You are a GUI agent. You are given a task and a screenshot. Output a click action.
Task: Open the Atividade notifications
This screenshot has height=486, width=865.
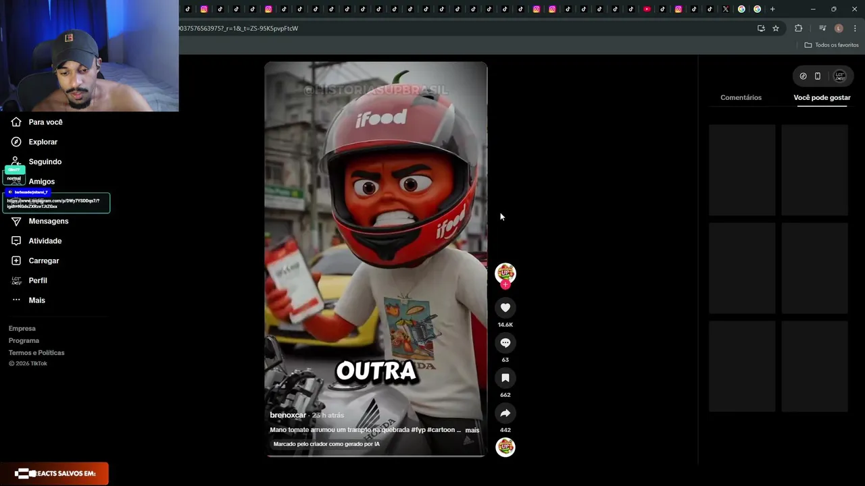coord(36,241)
